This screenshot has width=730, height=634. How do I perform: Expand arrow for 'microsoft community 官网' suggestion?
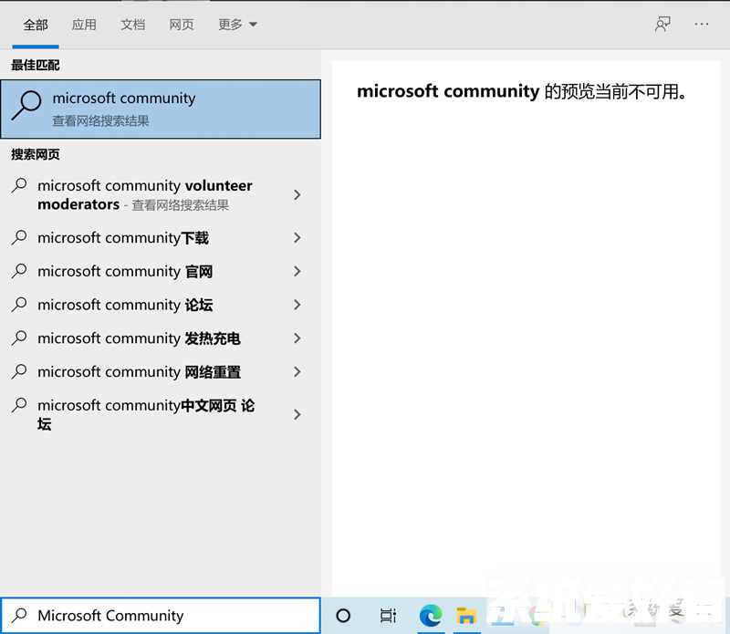point(297,271)
